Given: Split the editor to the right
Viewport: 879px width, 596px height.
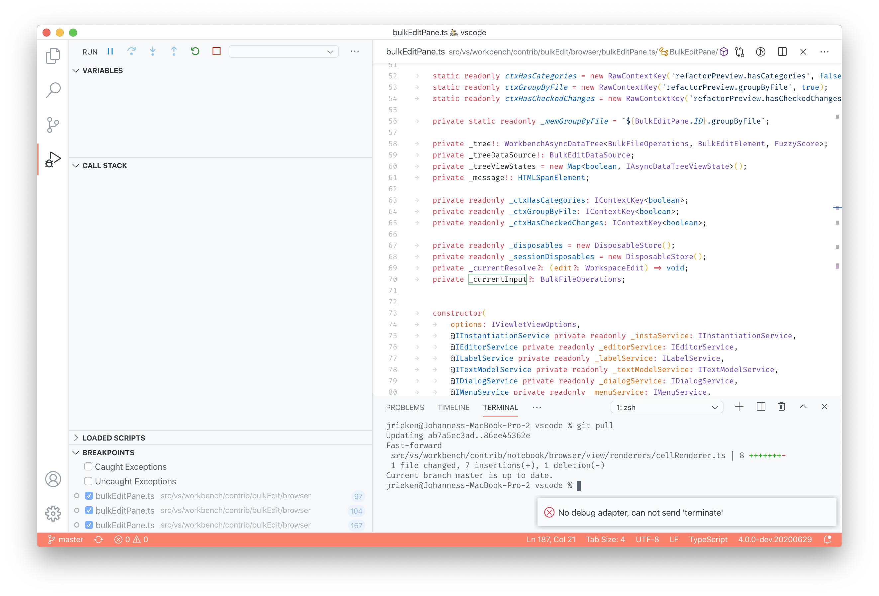Looking at the screenshot, I should click(x=782, y=52).
